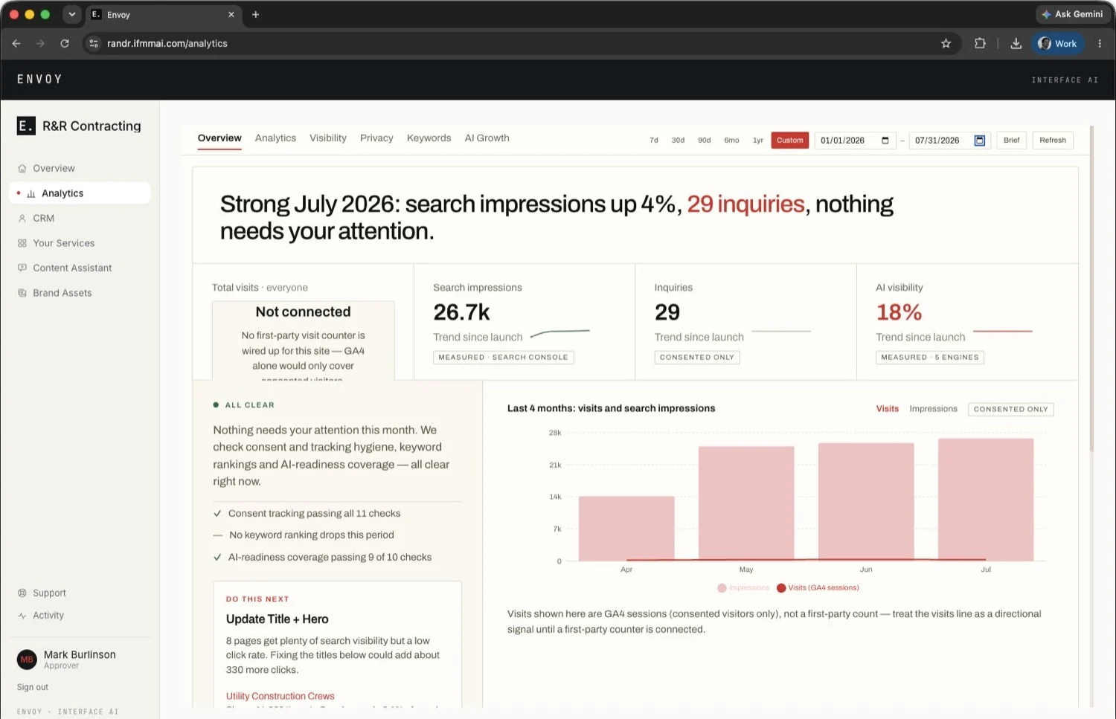
Task: Select the 6mo time range
Action: (732, 140)
